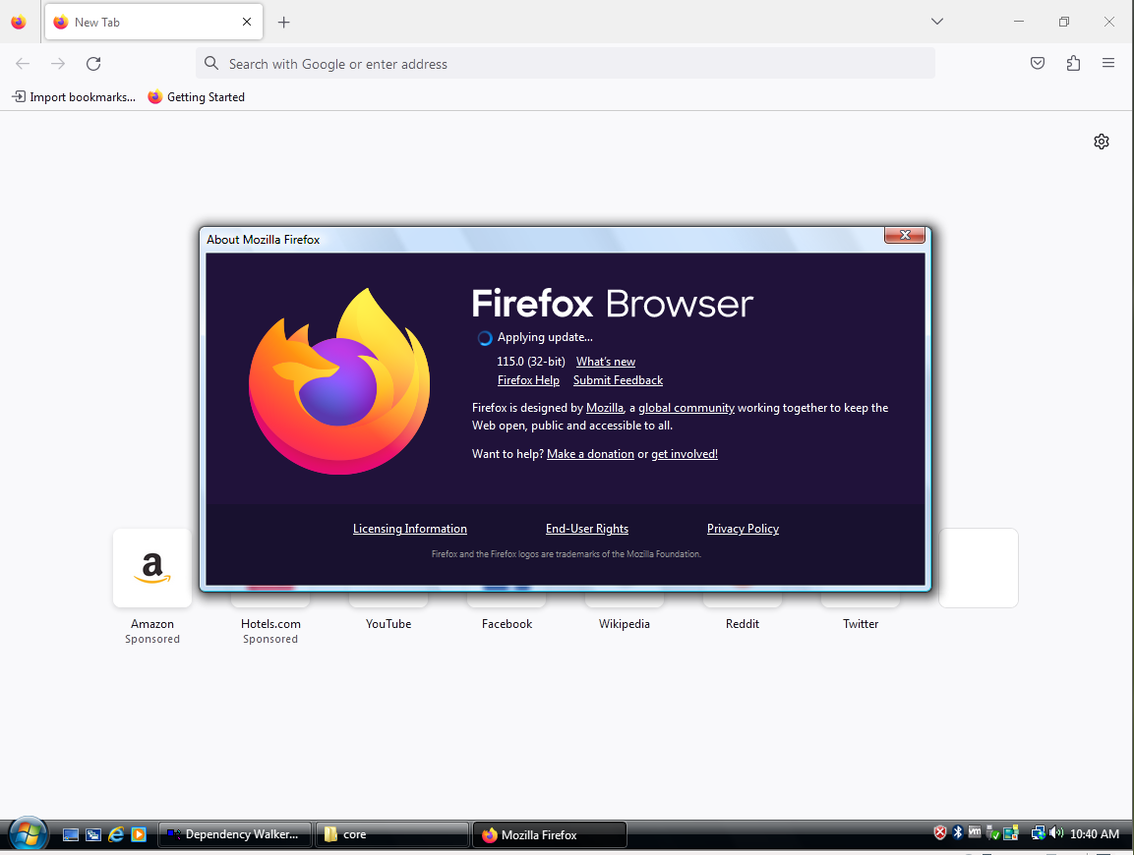Open the Save to Pocket icon
1134x855 pixels.
(x=1038, y=64)
